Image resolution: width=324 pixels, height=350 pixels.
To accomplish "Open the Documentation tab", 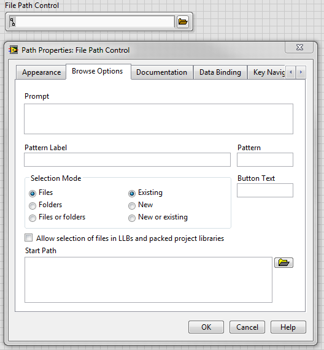I will tap(162, 72).
